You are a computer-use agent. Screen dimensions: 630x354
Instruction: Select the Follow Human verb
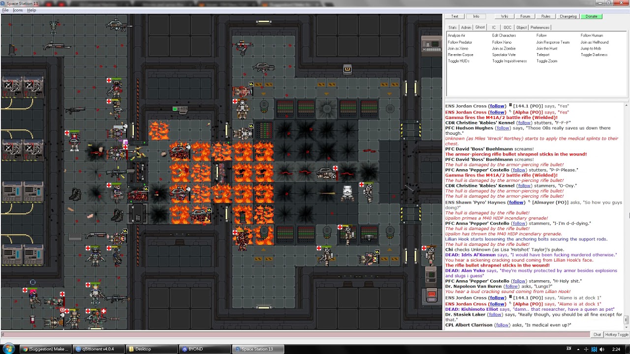click(x=592, y=35)
